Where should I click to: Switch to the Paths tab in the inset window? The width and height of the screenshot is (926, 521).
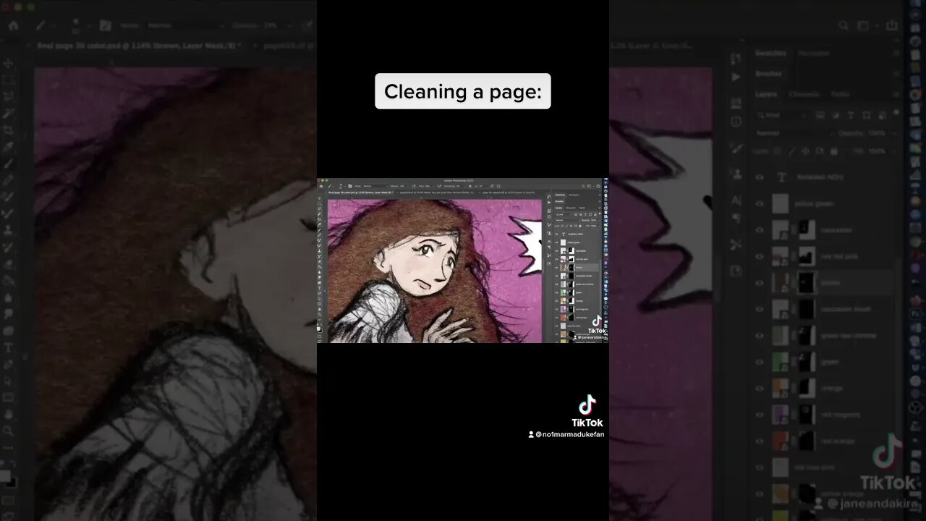[582, 208]
